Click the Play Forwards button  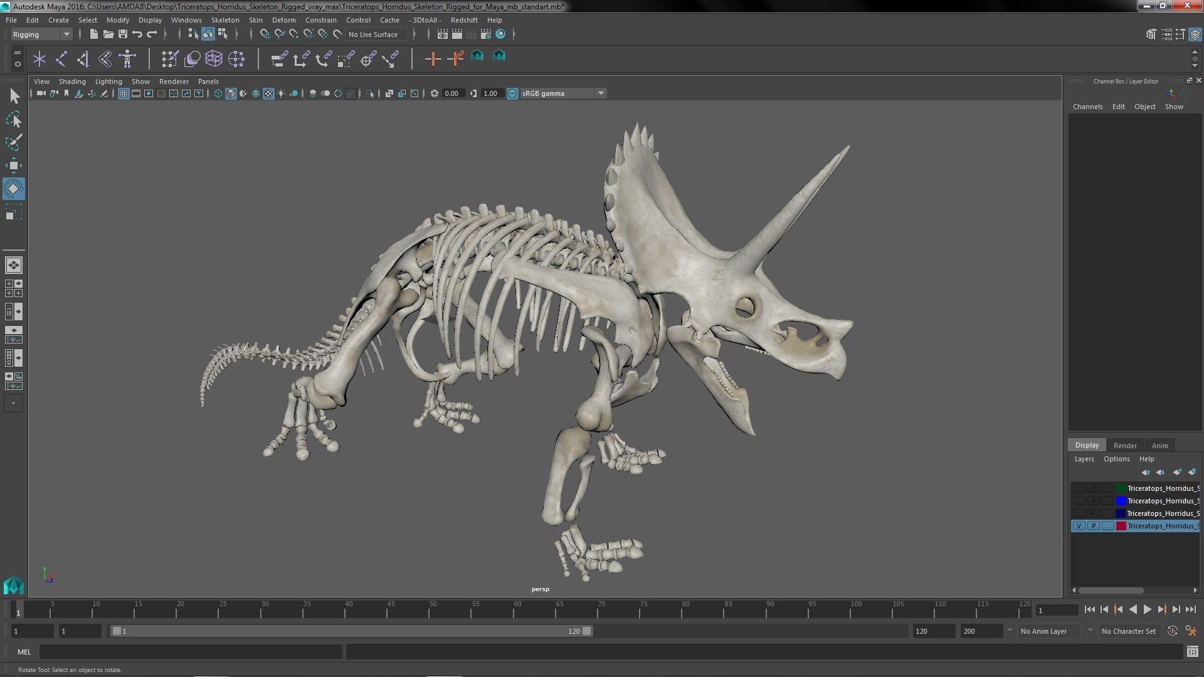click(1147, 609)
